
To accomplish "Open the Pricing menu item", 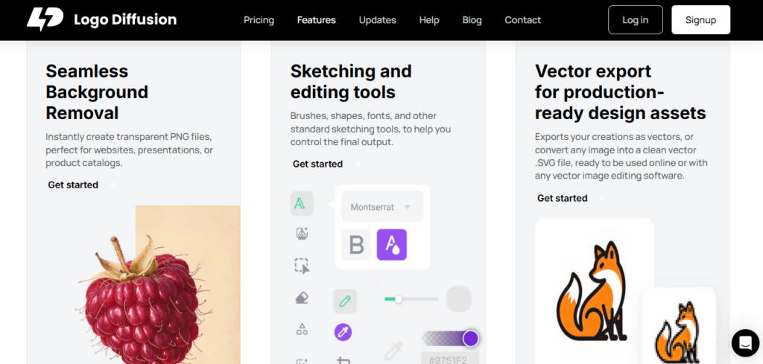I will coord(259,20).
